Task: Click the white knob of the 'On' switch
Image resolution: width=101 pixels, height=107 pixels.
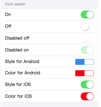Action: coord(90,15)
